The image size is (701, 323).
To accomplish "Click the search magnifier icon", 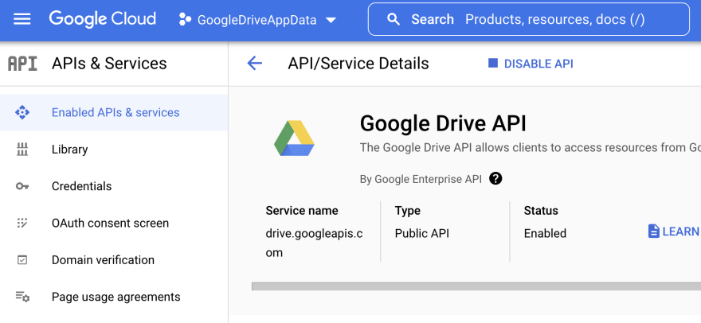I will click(394, 19).
